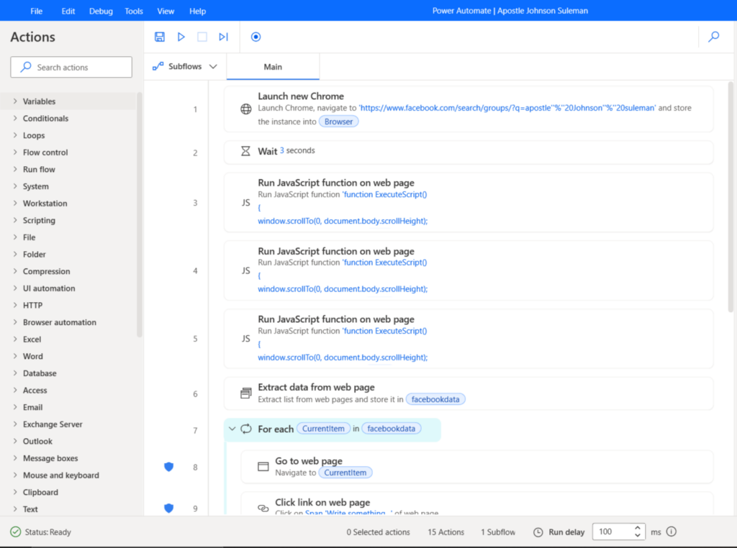Toggle the breakpoint on action 8

coord(168,467)
